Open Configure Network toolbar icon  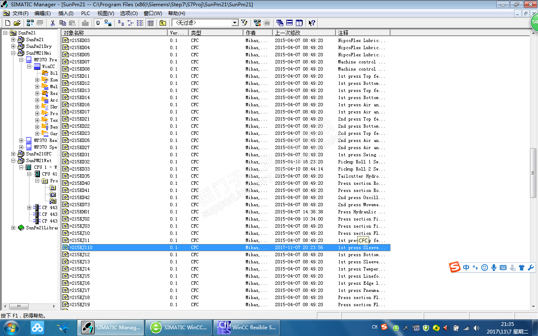pyautogui.click(x=257, y=23)
